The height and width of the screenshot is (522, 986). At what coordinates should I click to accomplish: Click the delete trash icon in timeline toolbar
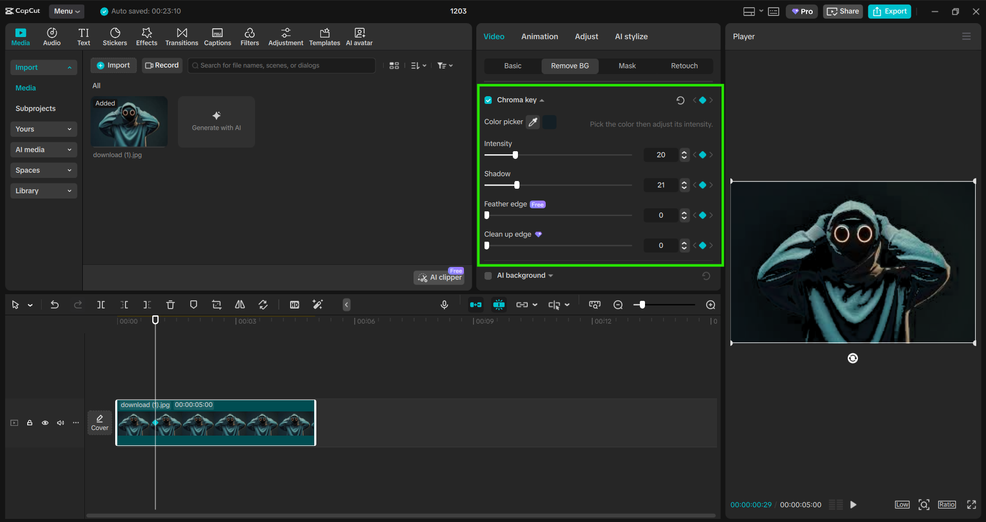pos(170,305)
